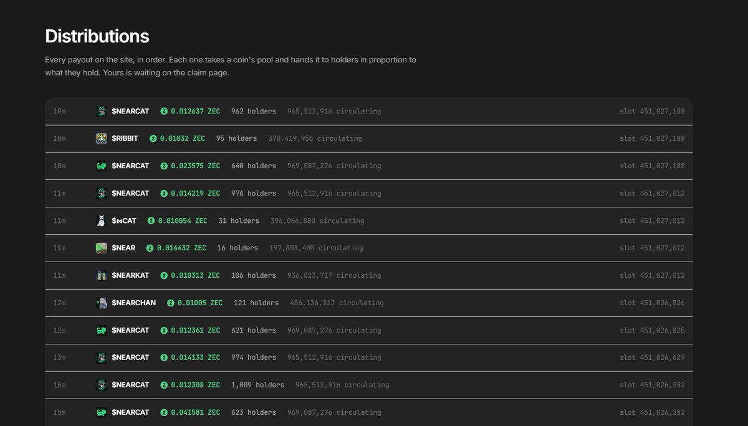The width and height of the screenshot is (748, 426).
Task: Click the Zcash icon before 0.041581 ZEC
Action: [164, 412]
